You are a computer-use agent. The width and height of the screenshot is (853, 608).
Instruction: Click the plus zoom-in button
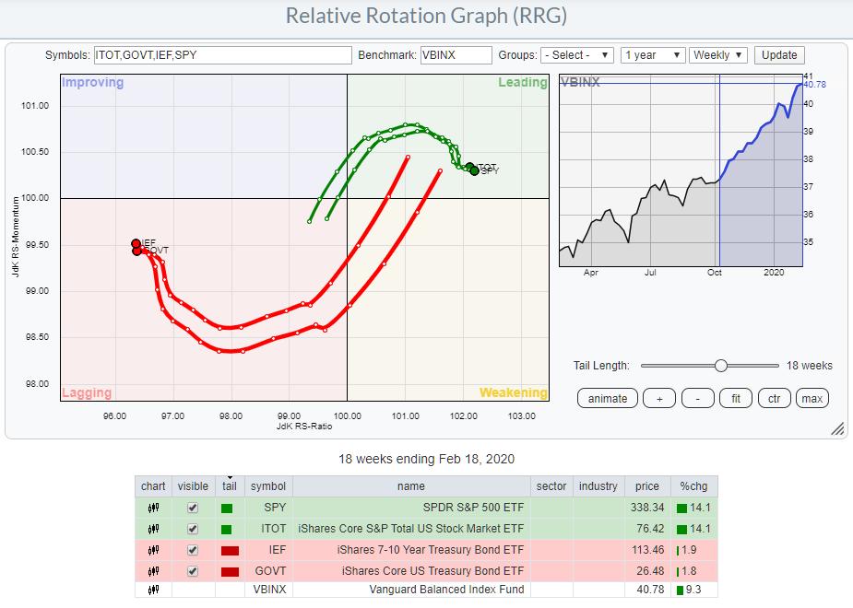pyautogui.click(x=658, y=398)
